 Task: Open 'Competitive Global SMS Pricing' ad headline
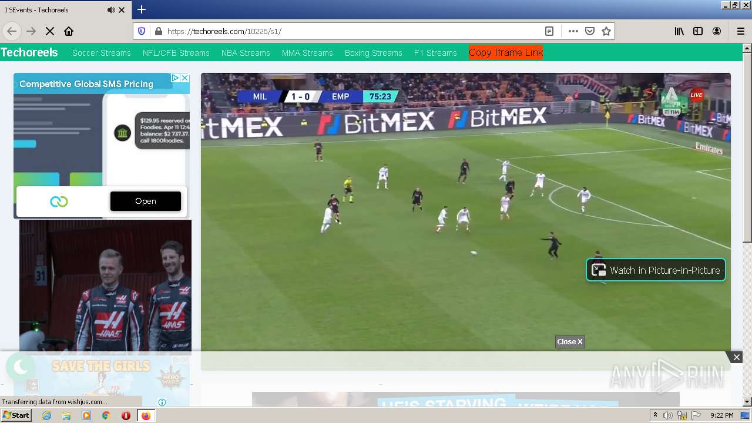point(86,84)
